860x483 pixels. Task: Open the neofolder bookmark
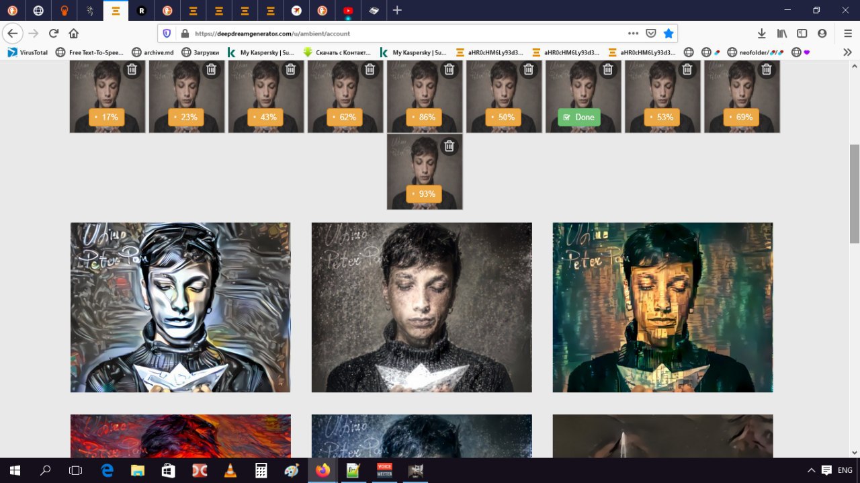pos(755,52)
